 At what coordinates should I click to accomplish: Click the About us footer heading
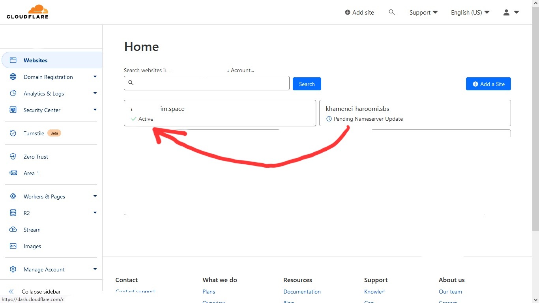452,280
